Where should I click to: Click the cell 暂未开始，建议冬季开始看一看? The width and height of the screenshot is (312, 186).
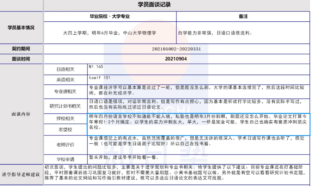click(x=198, y=160)
